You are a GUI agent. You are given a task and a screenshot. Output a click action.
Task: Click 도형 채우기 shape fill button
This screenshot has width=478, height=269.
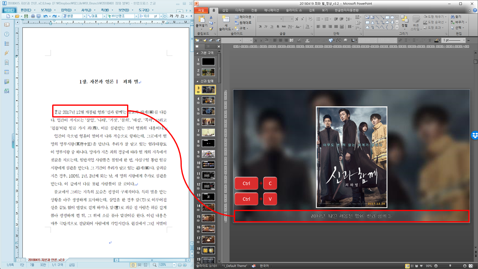pos(436,17)
